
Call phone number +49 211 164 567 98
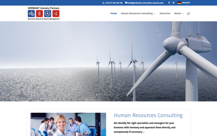114,3
